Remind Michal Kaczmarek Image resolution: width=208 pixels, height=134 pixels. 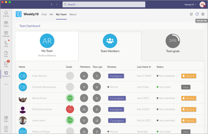coord(189,109)
